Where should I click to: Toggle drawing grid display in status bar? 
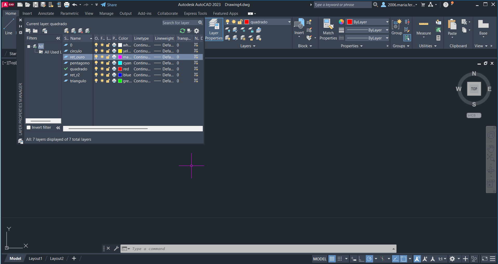coord(332,259)
